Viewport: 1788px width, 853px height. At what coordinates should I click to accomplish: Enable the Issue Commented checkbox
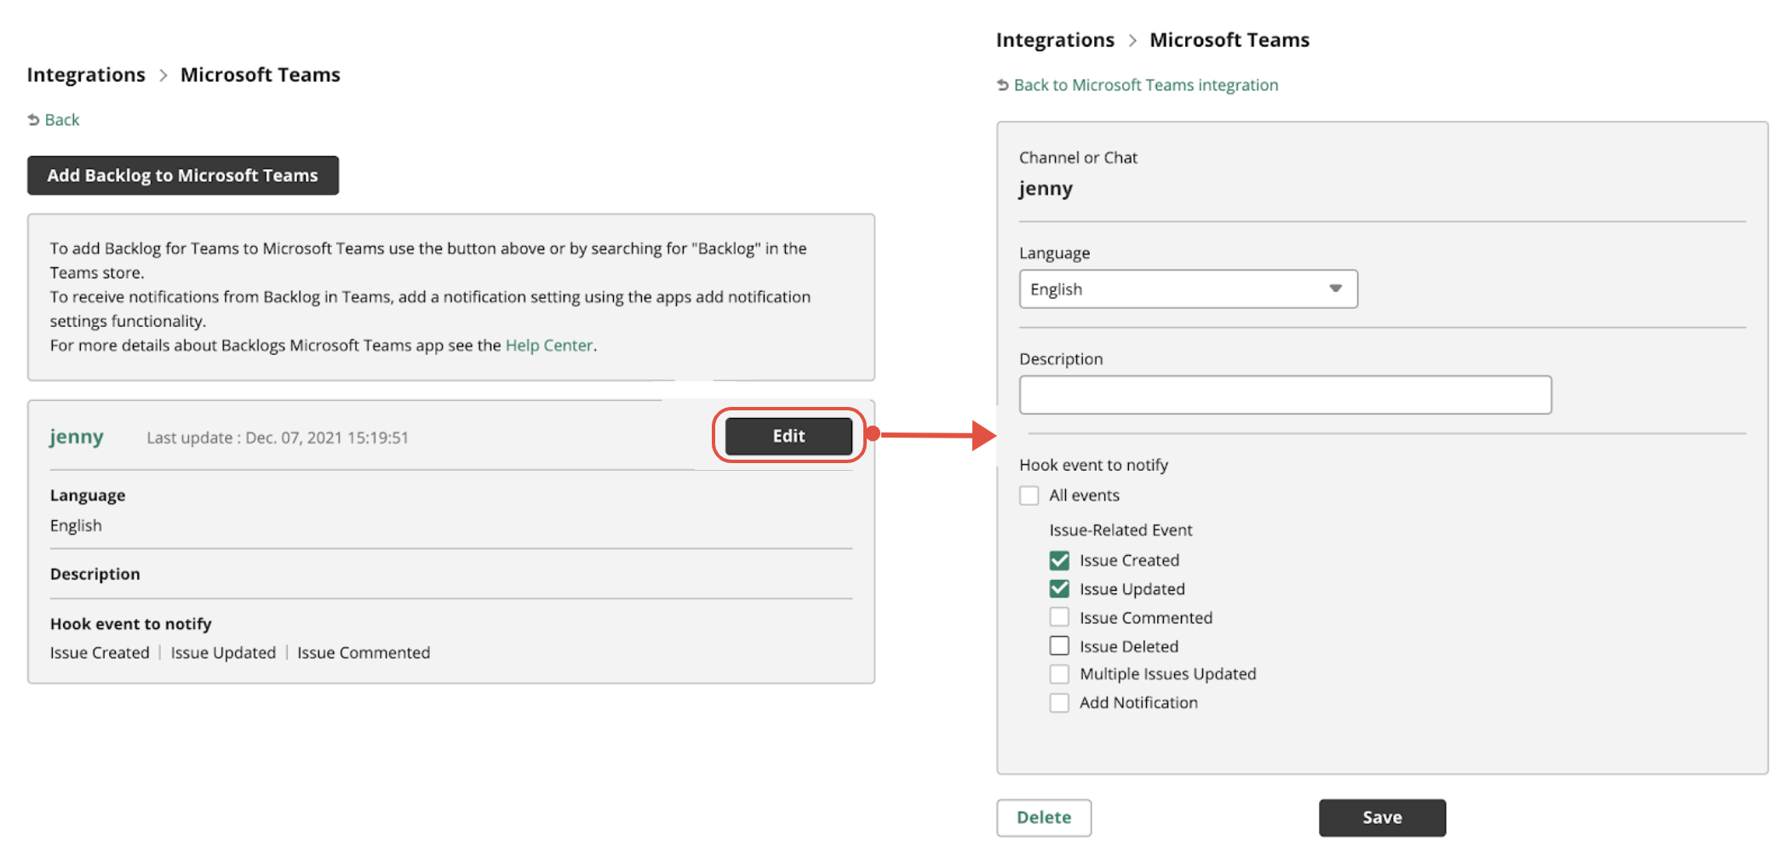click(x=1059, y=617)
